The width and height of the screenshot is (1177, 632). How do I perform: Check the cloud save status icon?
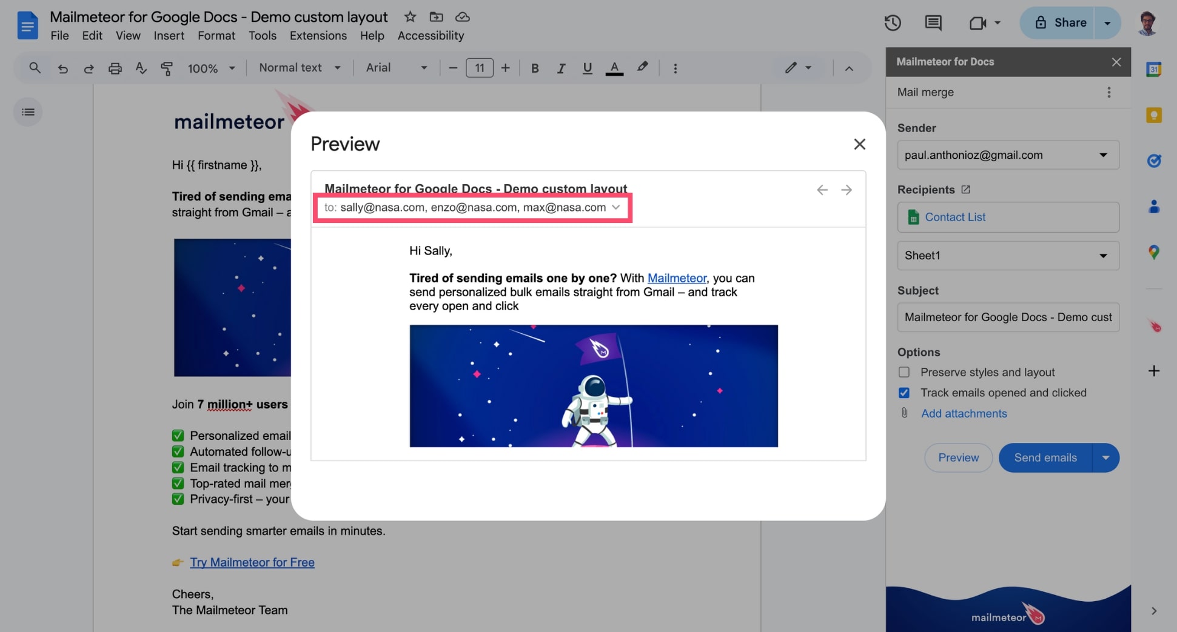(463, 17)
